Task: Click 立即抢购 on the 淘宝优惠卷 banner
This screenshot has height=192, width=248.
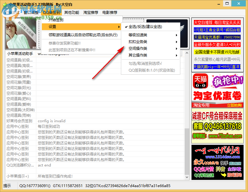Action: [234, 105]
